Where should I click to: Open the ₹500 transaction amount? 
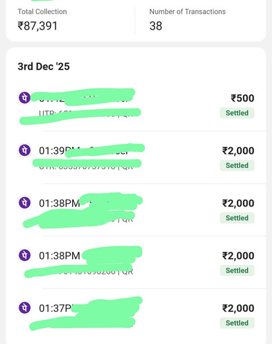pyautogui.click(x=242, y=98)
